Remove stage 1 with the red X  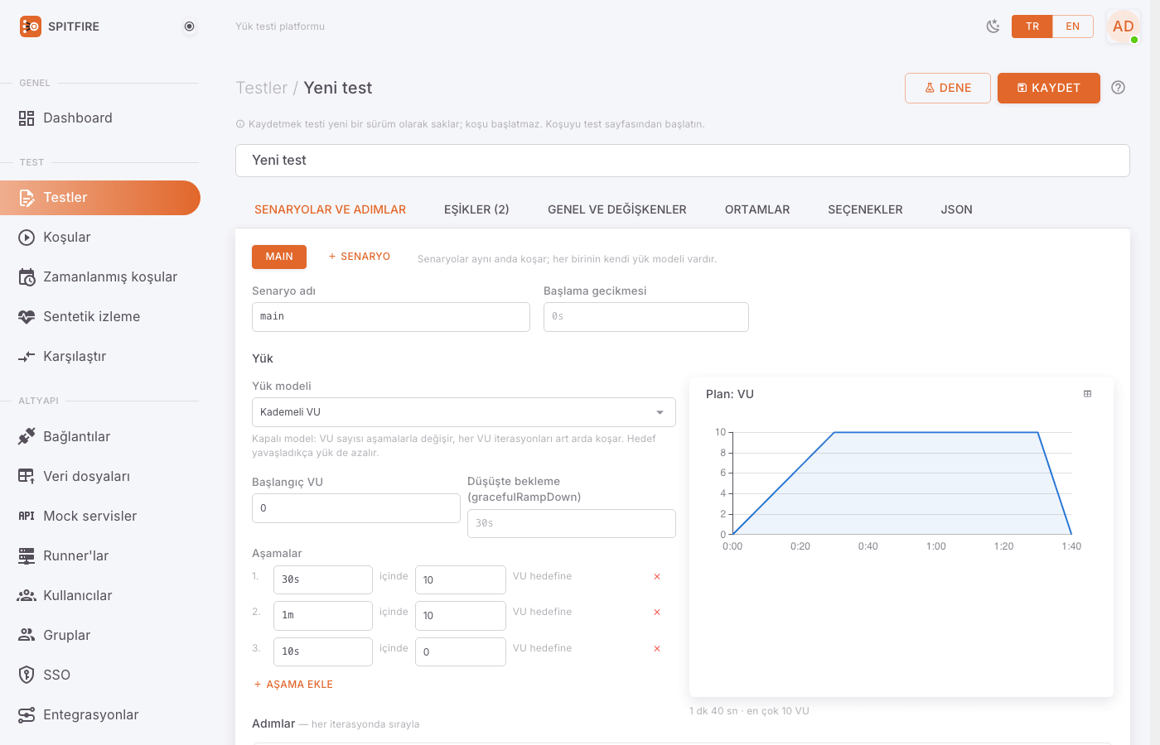click(657, 577)
